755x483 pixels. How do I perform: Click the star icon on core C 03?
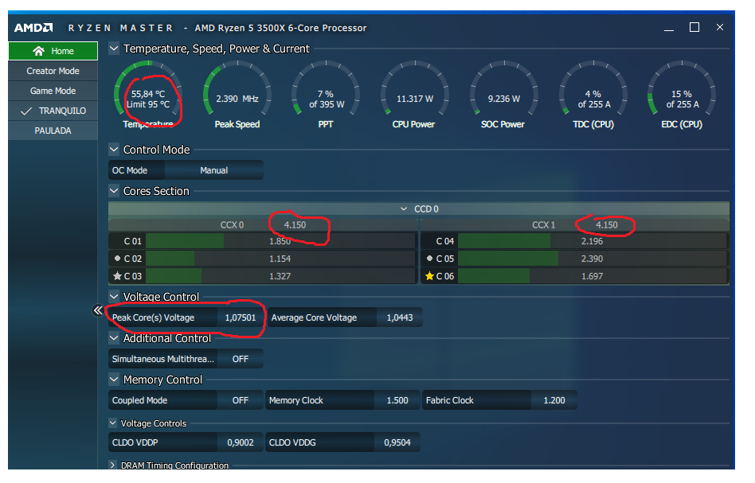click(117, 276)
